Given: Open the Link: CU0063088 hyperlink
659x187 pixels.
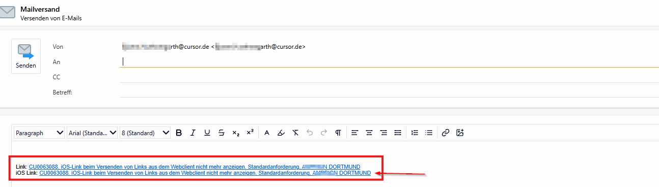Looking at the screenshot, I should pyautogui.click(x=195, y=167).
